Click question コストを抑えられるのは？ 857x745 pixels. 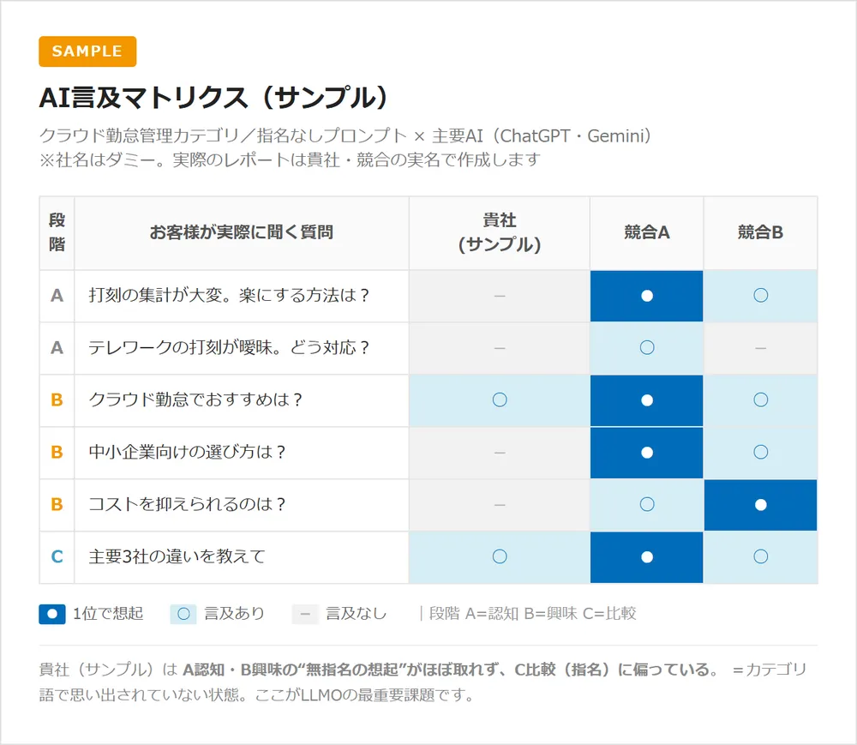pyautogui.click(x=187, y=504)
